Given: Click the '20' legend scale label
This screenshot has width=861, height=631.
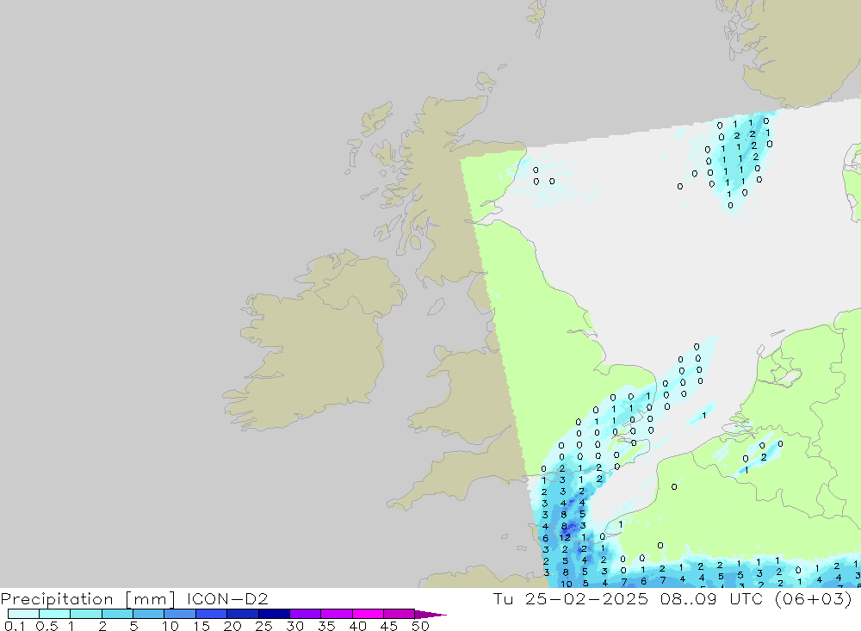Looking at the screenshot, I should (232, 626).
